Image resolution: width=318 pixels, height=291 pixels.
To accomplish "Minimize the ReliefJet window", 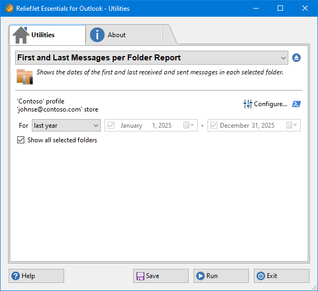I will click(x=256, y=8).
